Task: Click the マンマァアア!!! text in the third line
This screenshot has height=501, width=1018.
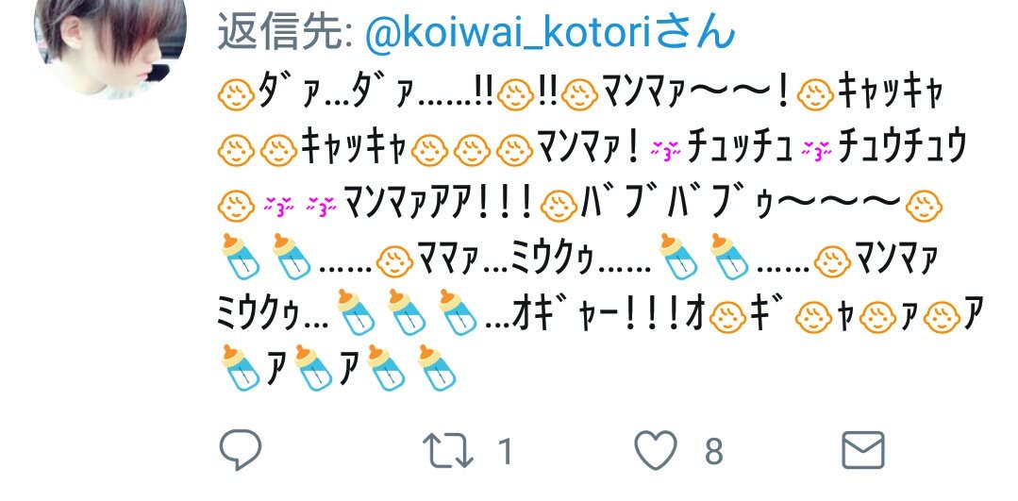Action: [x=440, y=205]
